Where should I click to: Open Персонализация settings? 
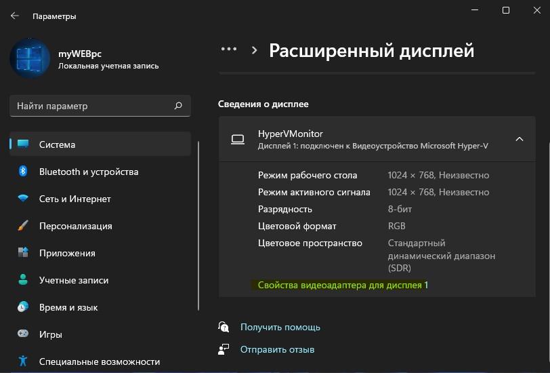point(100,226)
